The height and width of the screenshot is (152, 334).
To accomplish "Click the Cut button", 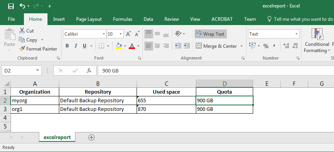I will [x=26, y=31].
